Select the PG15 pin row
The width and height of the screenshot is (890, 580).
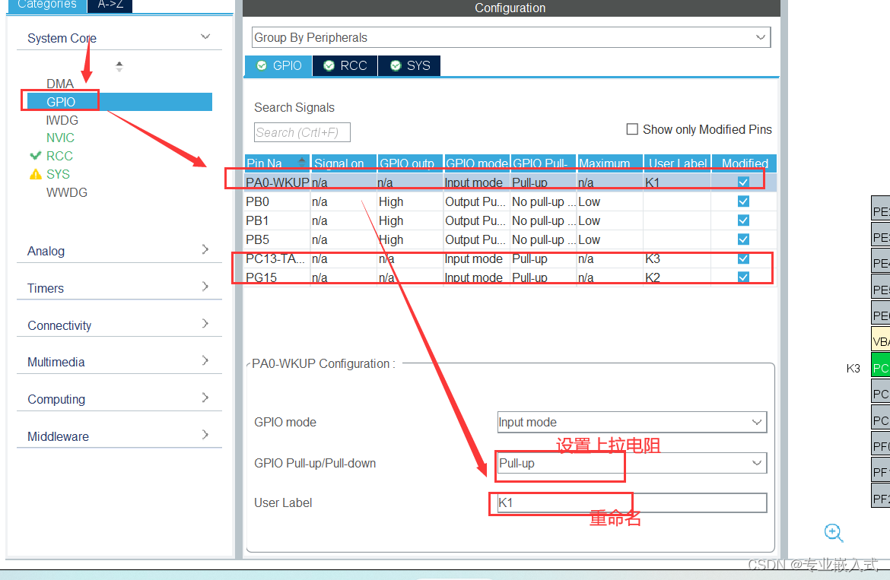(510, 277)
